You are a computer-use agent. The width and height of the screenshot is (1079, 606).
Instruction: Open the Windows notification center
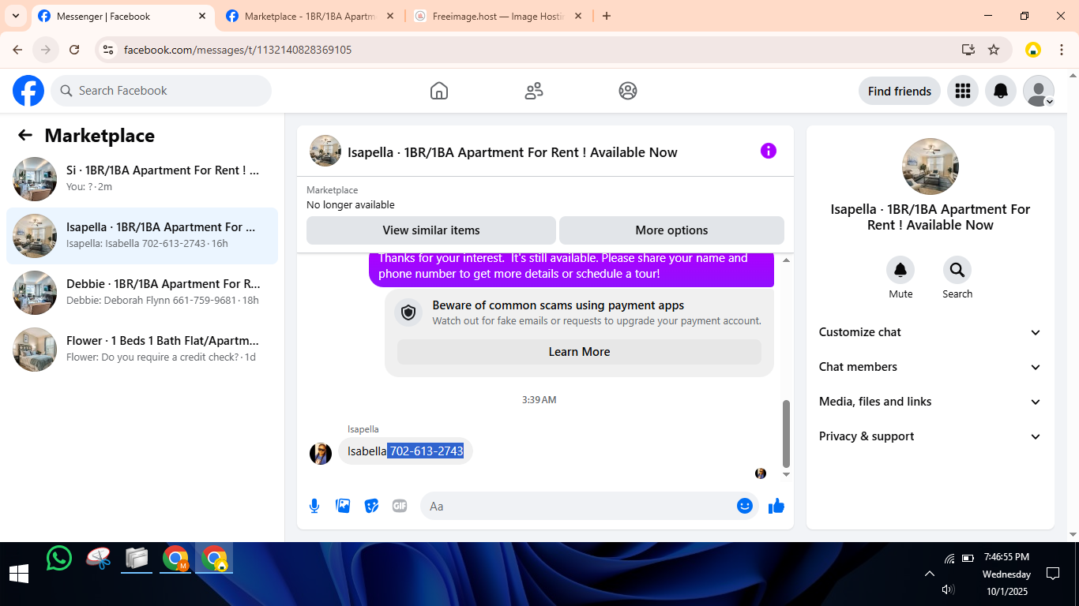[1053, 574]
